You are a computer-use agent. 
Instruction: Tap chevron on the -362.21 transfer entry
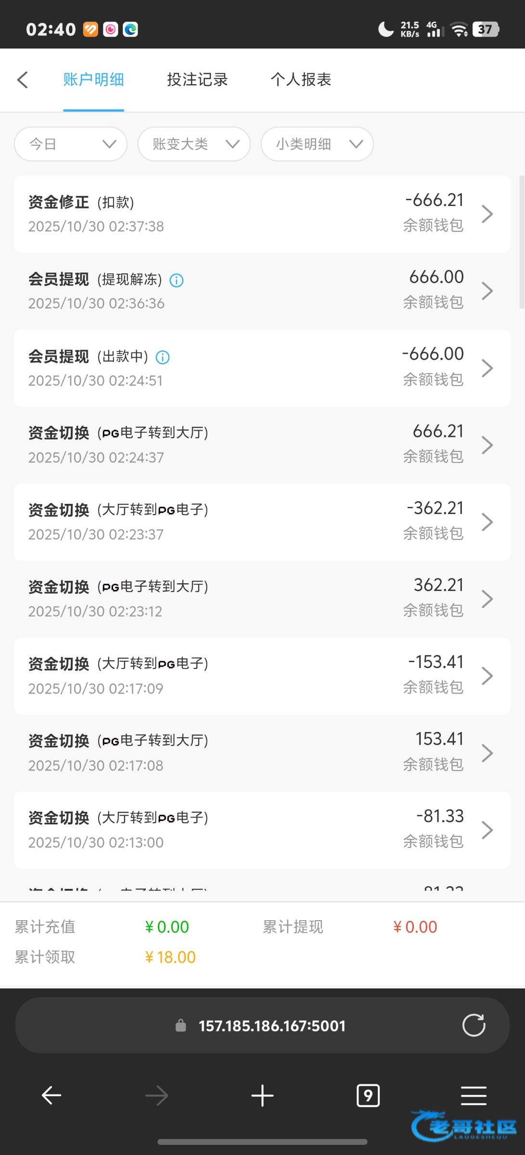(487, 522)
